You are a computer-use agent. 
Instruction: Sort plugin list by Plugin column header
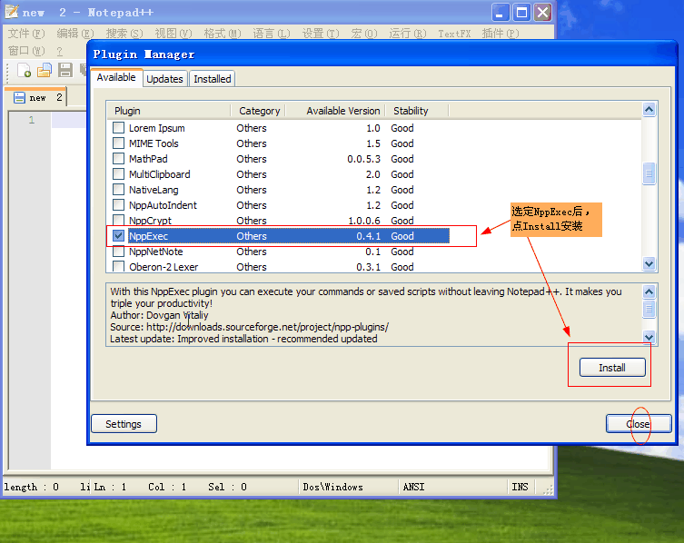click(169, 111)
